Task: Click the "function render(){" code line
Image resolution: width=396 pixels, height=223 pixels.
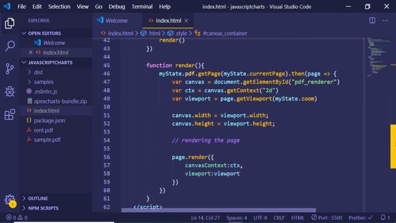Action: tap(175, 65)
